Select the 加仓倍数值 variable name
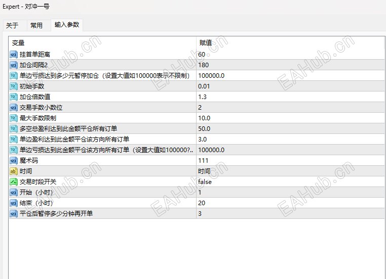The height and width of the screenshot is (279, 386). click(35, 97)
